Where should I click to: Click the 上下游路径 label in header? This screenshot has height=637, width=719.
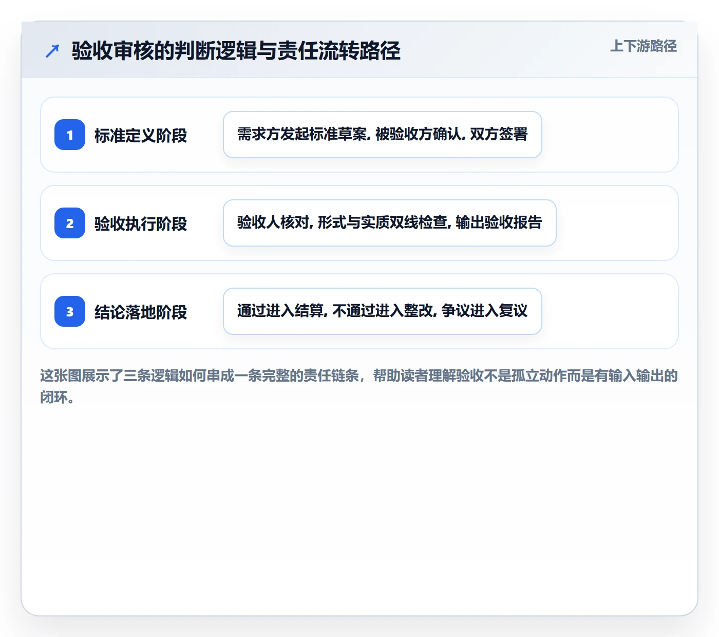644,46
